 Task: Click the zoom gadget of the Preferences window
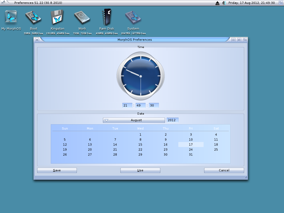tap(239, 40)
